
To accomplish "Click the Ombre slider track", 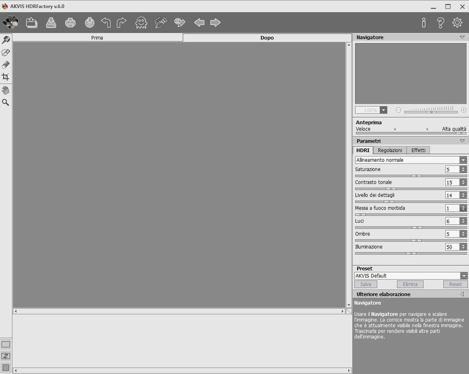I will click(x=411, y=240).
